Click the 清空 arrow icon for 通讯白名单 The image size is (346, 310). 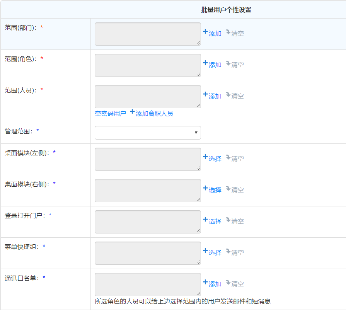pyautogui.click(x=228, y=282)
